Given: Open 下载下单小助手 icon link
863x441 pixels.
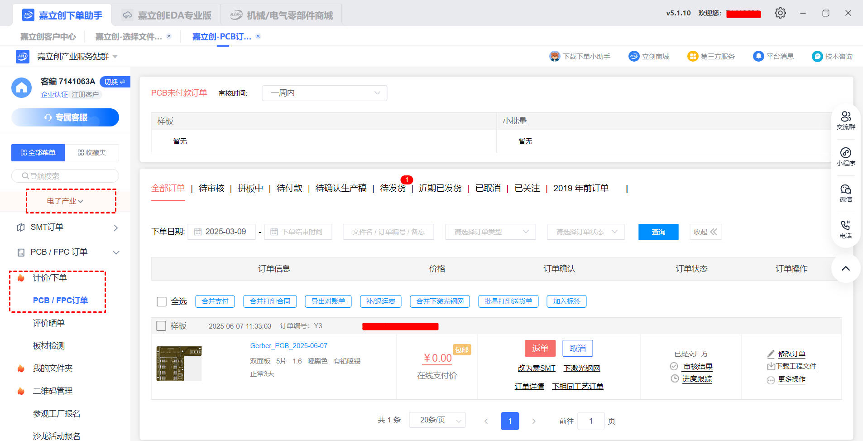Looking at the screenshot, I should pyautogui.click(x=555, y=56).
